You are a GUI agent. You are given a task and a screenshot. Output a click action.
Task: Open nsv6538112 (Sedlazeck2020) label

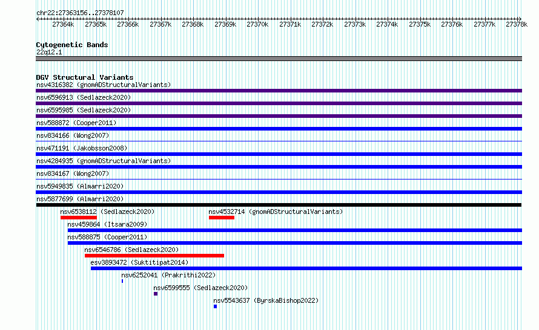tap(107, 212)
